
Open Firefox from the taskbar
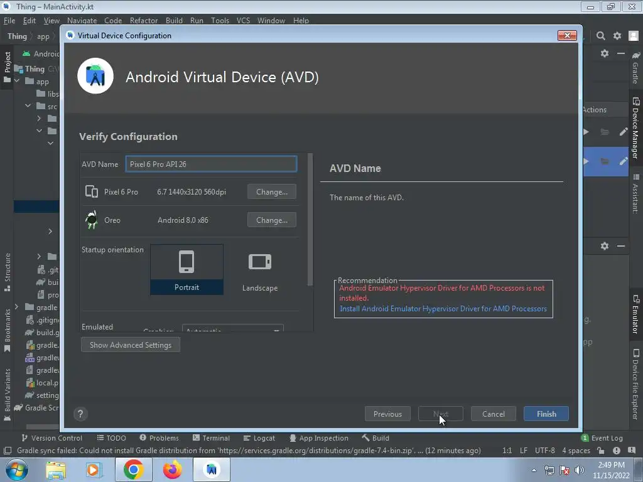pyautogui.click(x=172, y=469)
